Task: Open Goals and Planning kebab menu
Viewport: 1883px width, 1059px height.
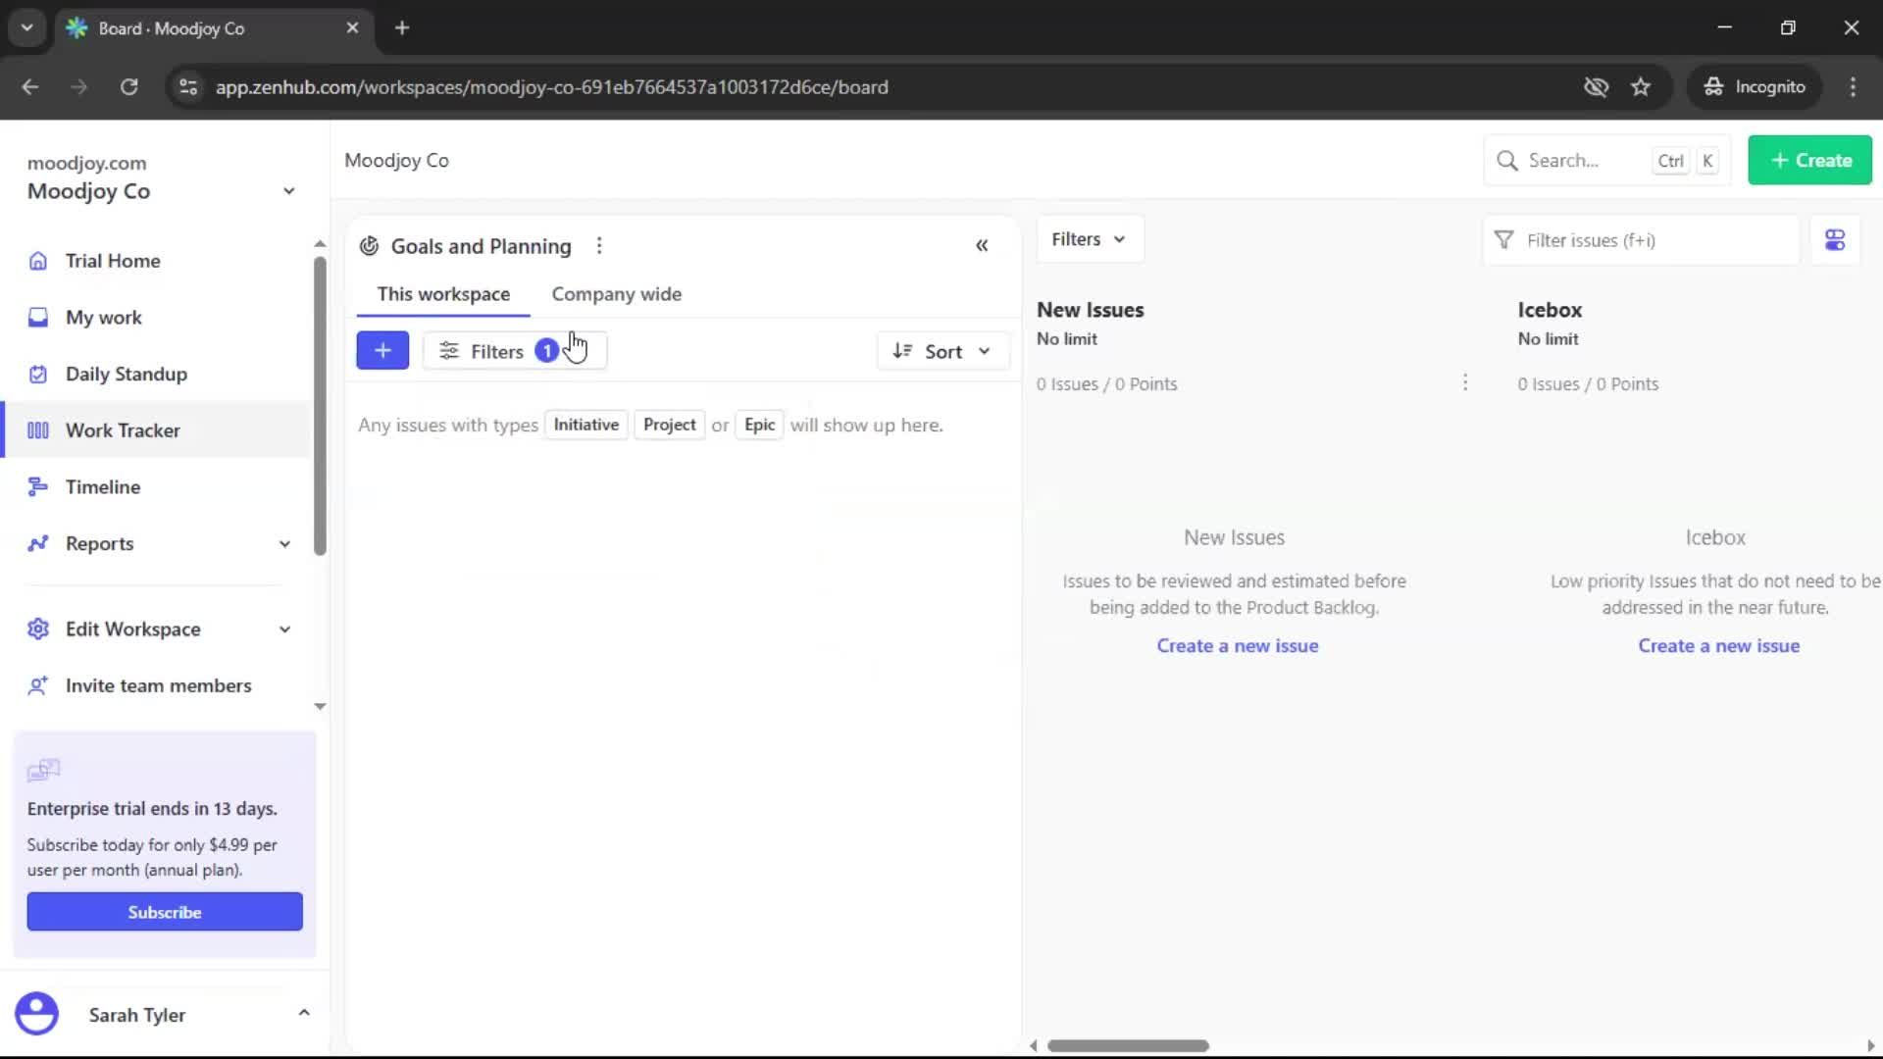Action: [599, 245]
